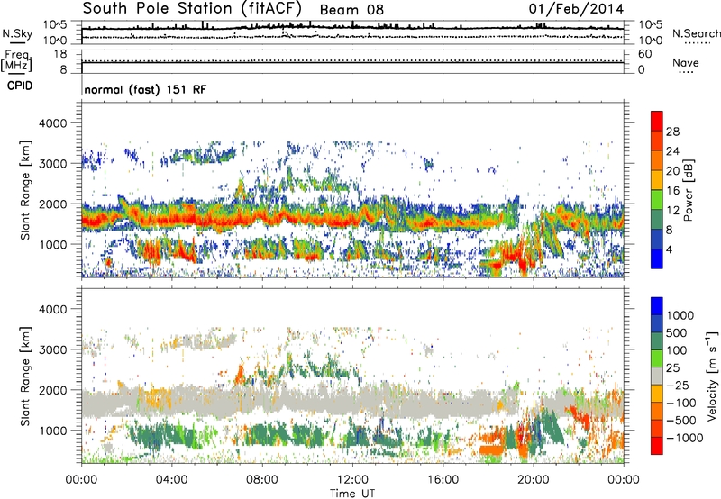Click the 2000 tick in the power panel

52,204
